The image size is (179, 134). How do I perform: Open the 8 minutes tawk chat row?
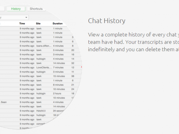(x=40, y=85)
